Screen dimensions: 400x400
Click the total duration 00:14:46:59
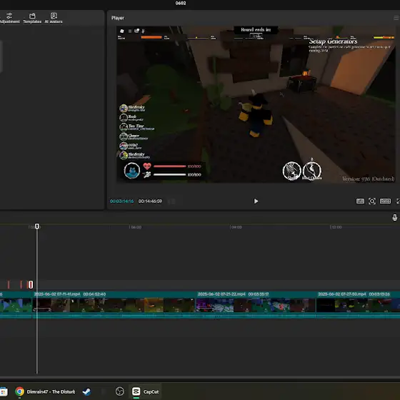[150, 201]
